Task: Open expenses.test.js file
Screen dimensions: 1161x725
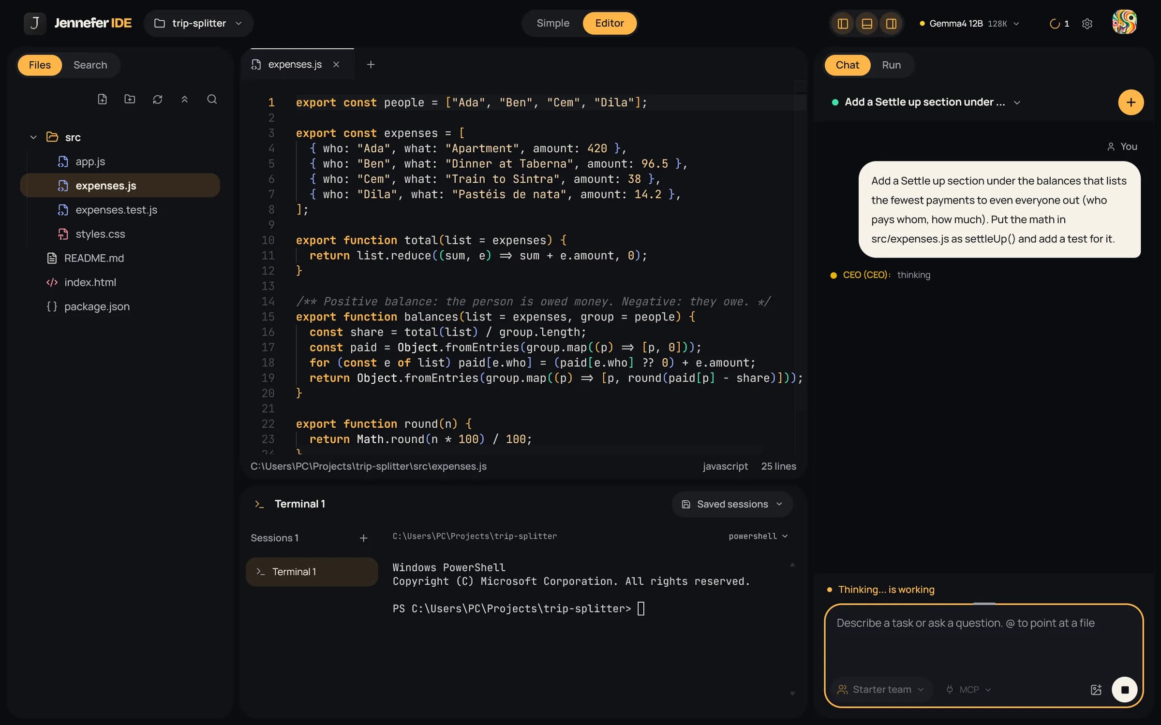Action: [x=120, y=210]
